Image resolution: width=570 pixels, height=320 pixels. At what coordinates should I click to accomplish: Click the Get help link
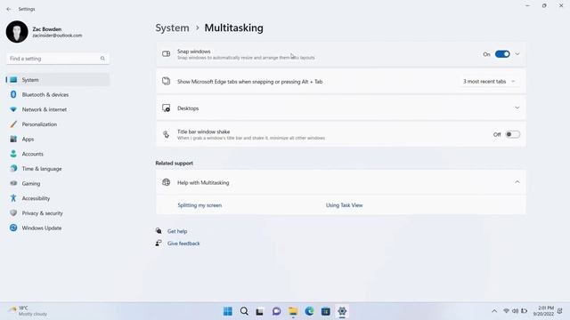[x=177, y=231]
